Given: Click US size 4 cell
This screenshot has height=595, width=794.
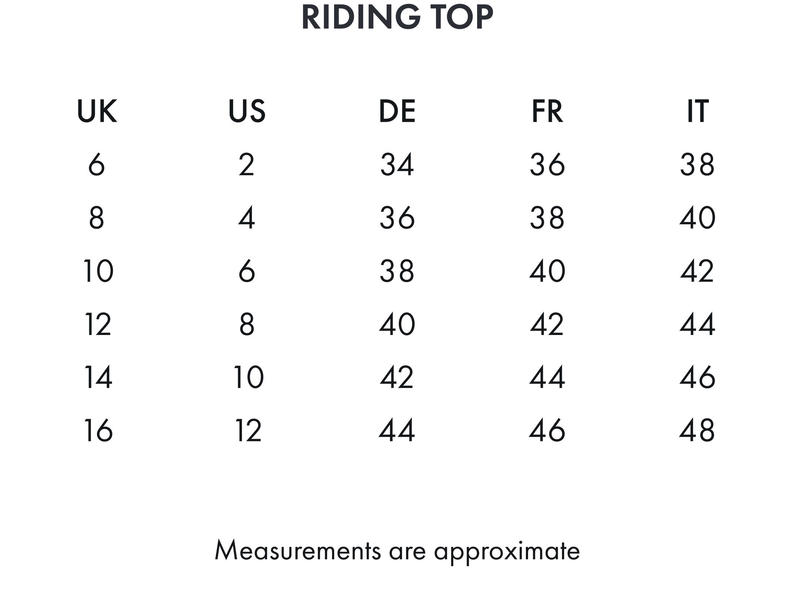Looking at the screenshot, I should (247, 218).
